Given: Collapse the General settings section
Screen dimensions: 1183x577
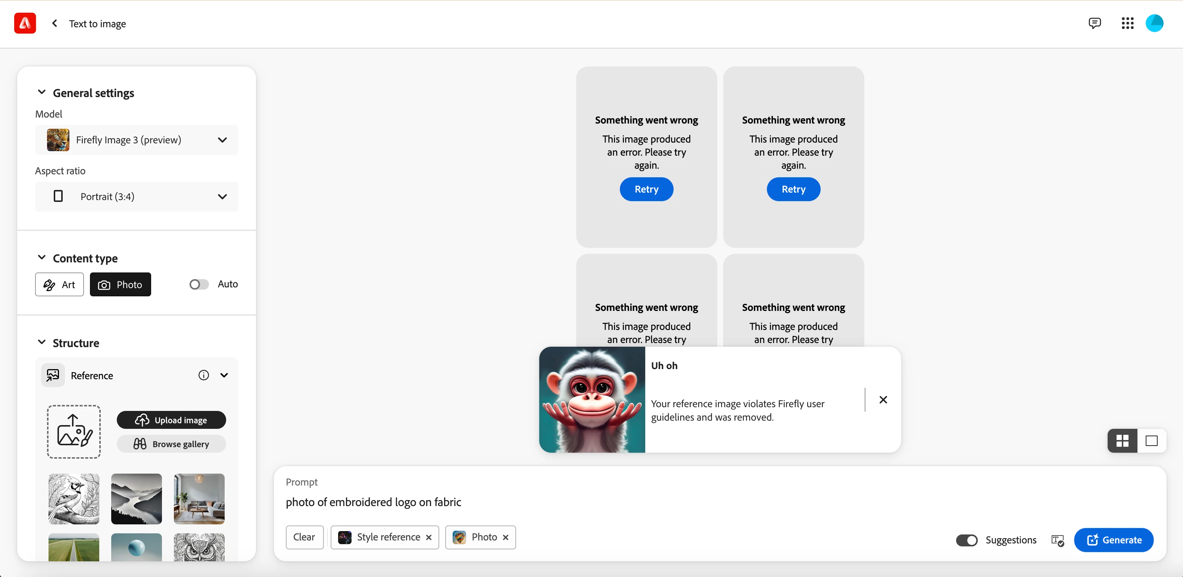Looking at the screenshot, I should click(x=41, y=92).
